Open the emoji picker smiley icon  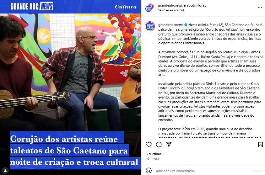[x=149, y=171]
